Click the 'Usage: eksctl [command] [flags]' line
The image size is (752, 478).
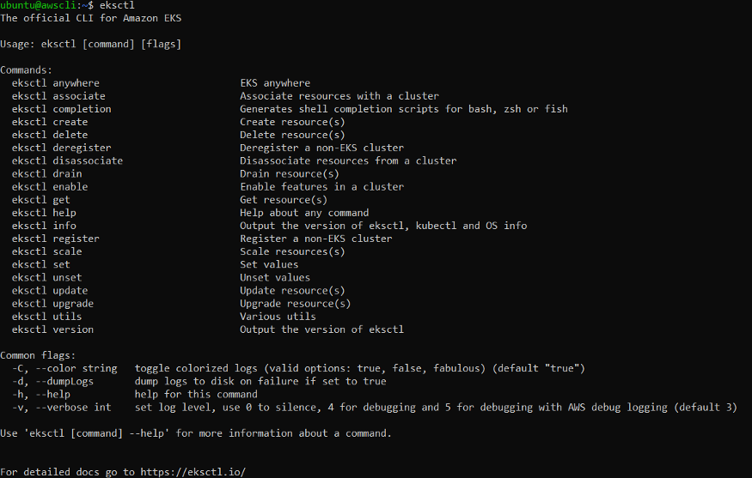click(90, 44)
